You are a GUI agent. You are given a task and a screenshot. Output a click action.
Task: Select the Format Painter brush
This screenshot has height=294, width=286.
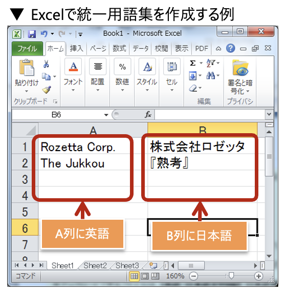tap(47, 90)
